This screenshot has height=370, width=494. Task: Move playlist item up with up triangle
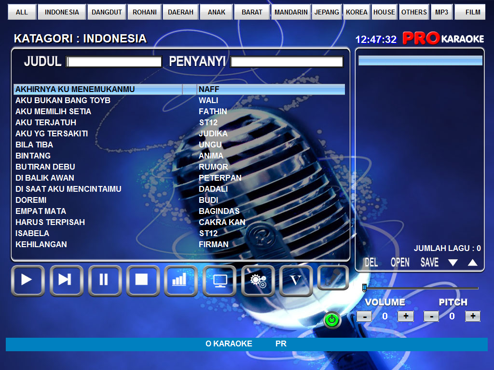point(472,263)
